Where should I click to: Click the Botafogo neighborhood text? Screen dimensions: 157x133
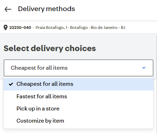pyautogui.click(x=79, y=28)
